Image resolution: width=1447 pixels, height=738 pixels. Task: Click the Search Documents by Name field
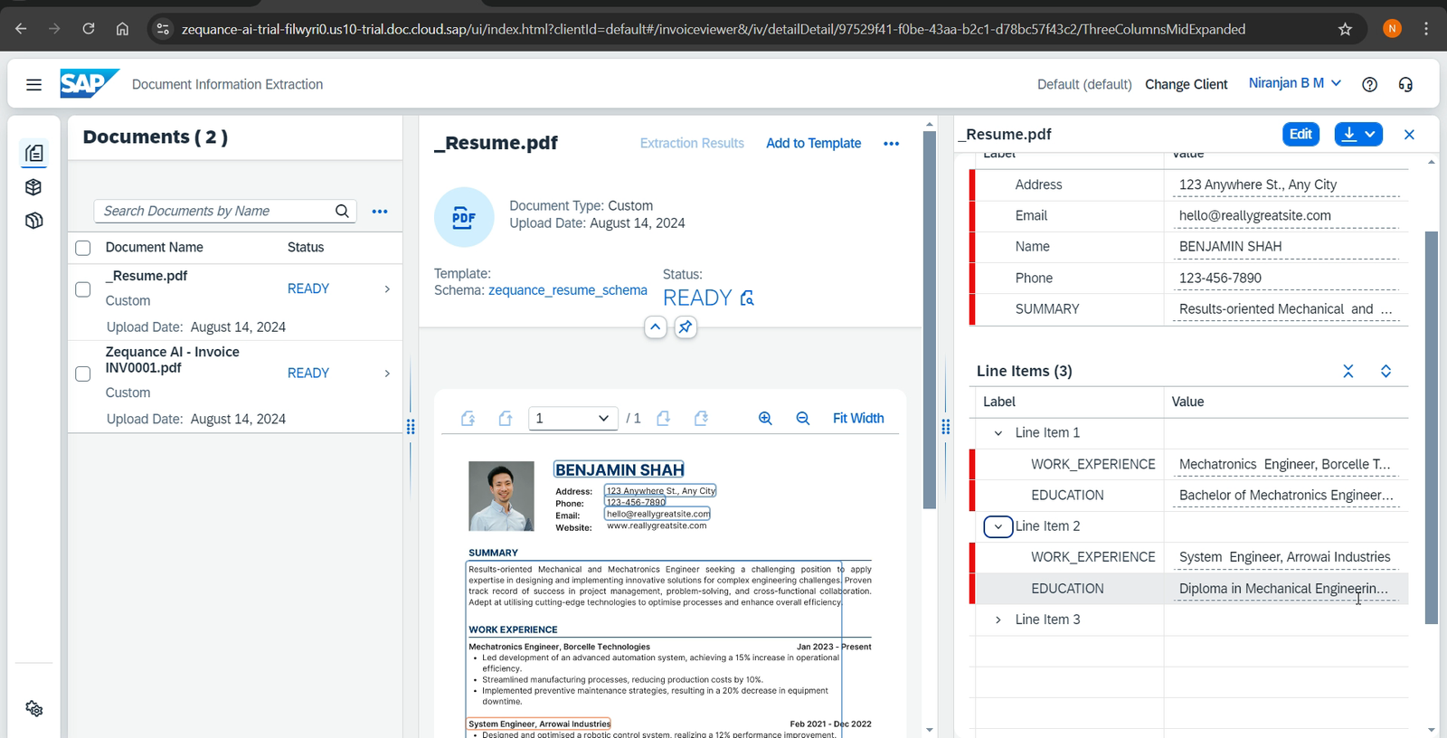point(215,211)
